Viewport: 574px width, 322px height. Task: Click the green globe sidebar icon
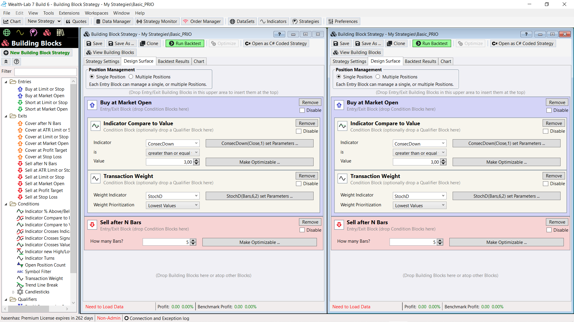pyautogui.click(x=7, y=32)
